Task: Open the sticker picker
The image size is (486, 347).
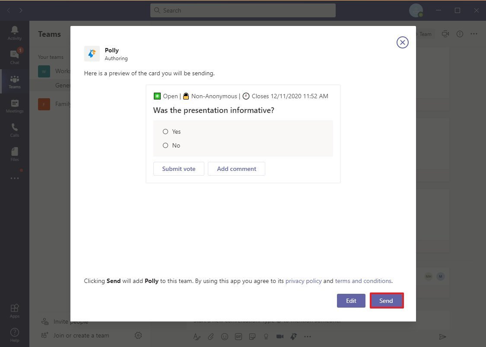Action: coord(252,337)
